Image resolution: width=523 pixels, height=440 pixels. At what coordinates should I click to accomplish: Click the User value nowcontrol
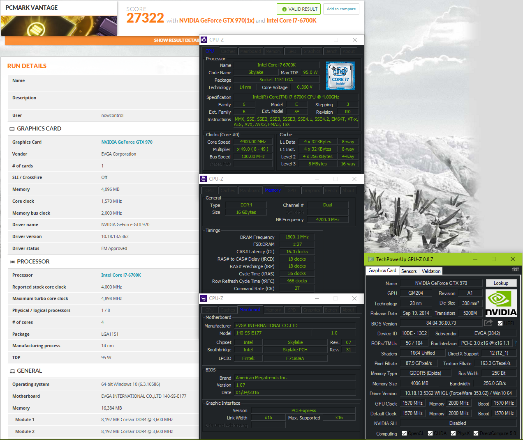pos(112,115)
